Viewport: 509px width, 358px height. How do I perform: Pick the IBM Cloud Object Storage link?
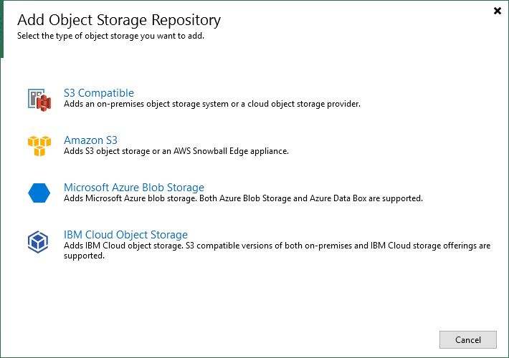[x=125, y=234]
